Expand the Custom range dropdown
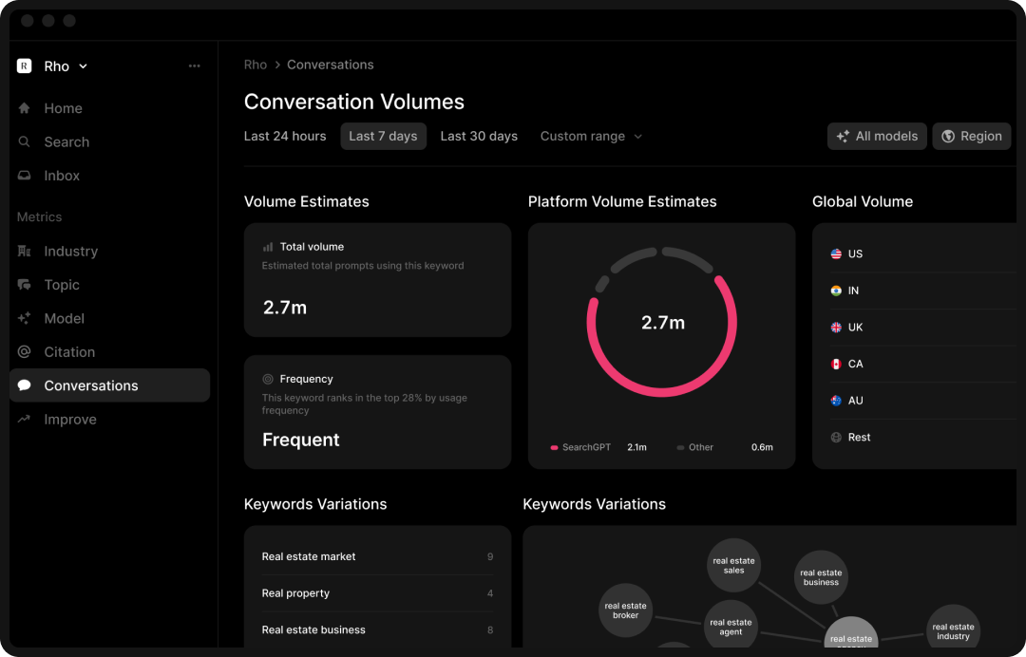The width and height of the screenshot is (1026, 657). point(591,136)
